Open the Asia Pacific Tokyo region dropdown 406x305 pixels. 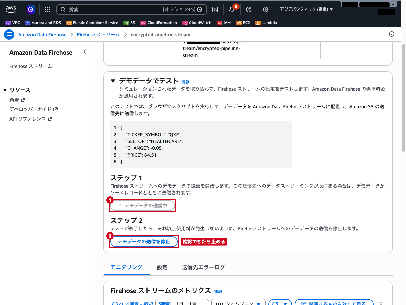point(306,9)
